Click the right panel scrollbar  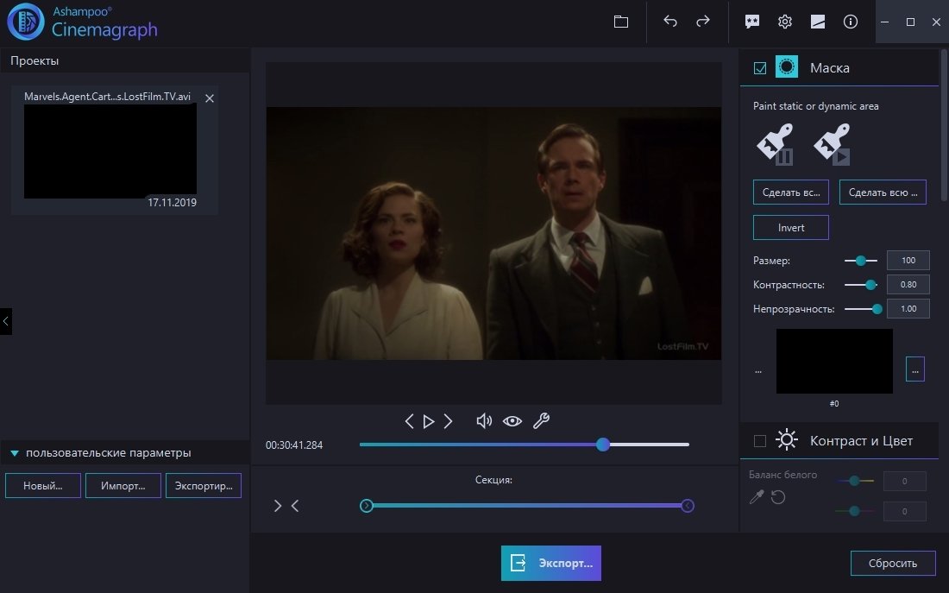[945, 125]
